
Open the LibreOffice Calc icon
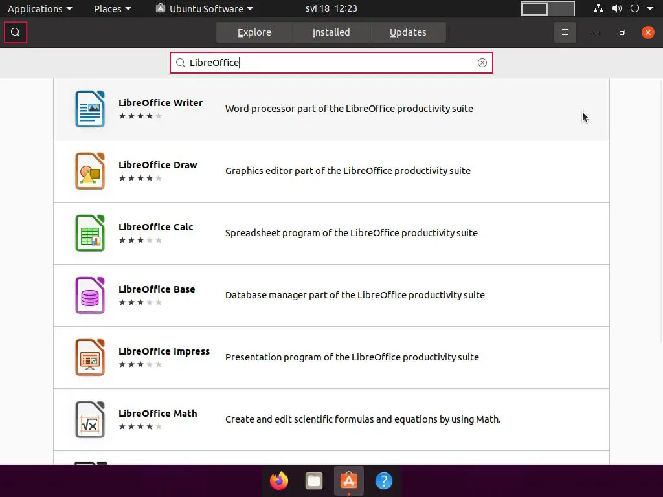tap(89, 233)
